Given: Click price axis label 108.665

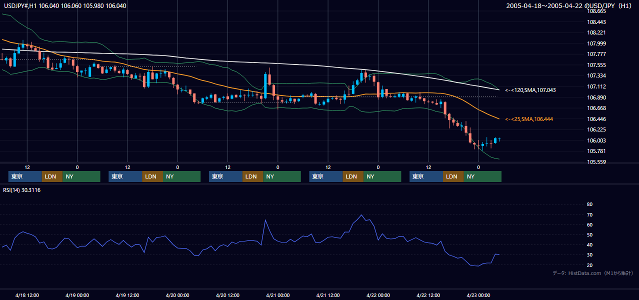Looking at the screenshot, I should coord(597,11).
